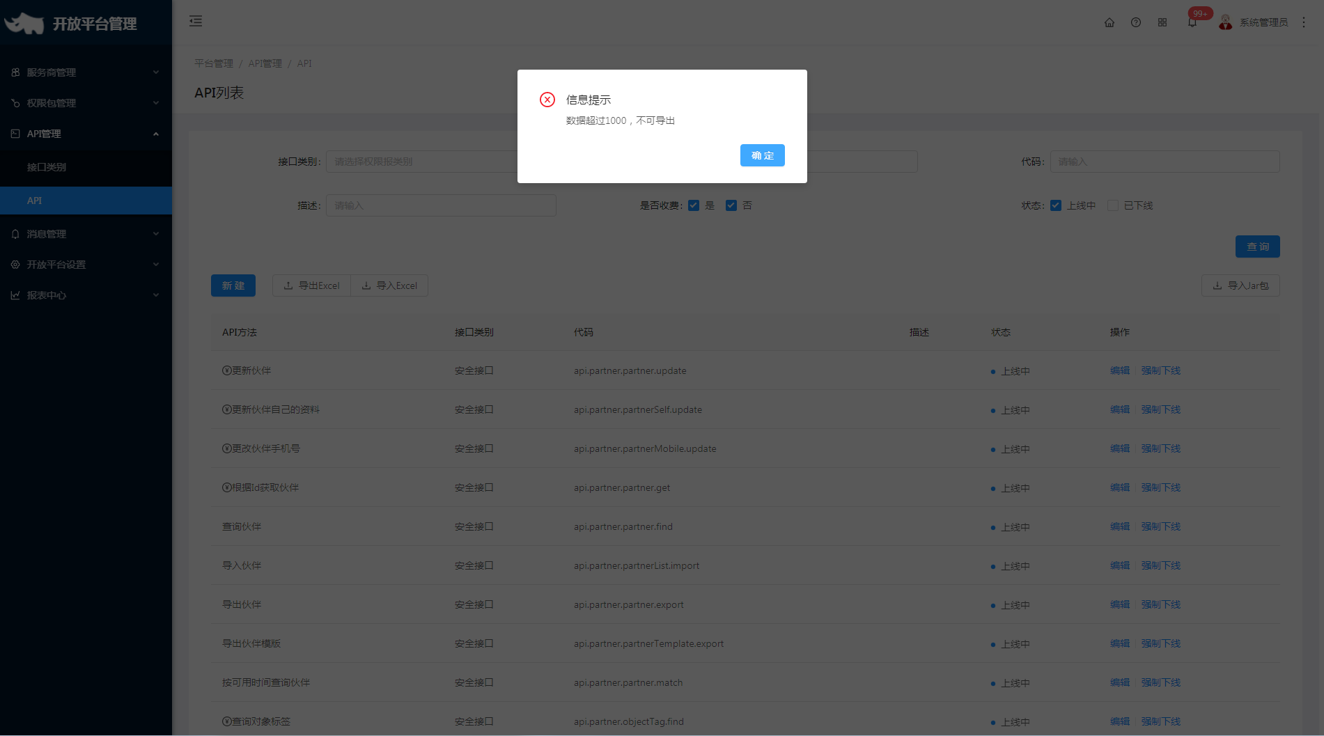This screenshot has height=736, width=1324.
Task: Expand 开放平台设置 menu chevron
Action: point(156,265)
